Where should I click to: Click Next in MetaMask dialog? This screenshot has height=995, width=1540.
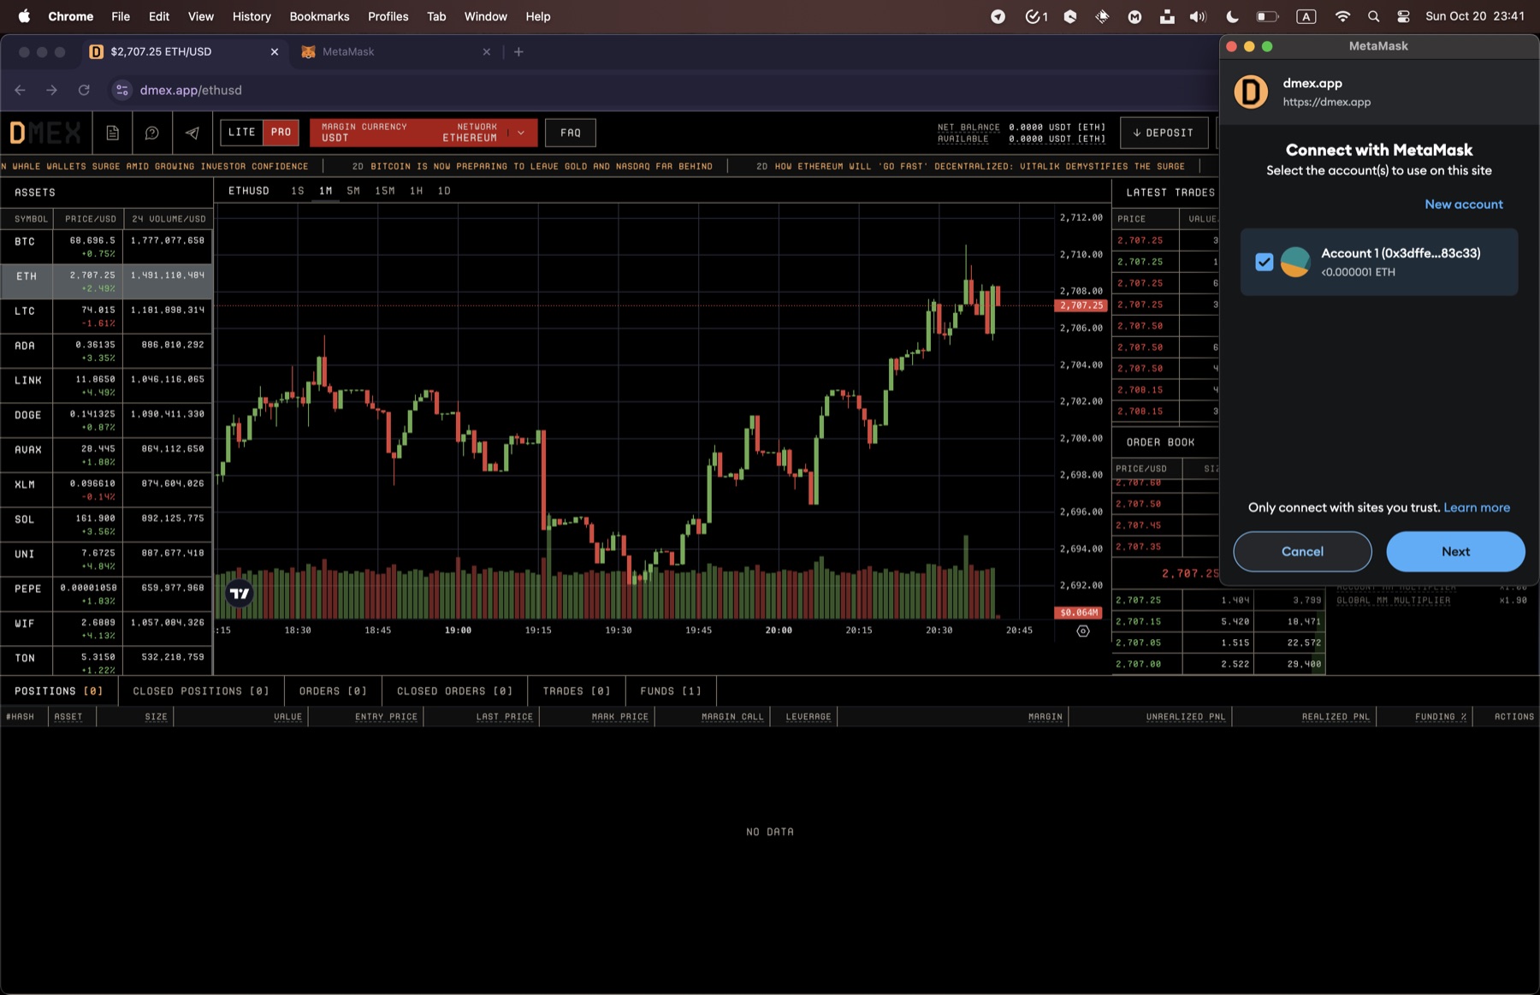1455,552
